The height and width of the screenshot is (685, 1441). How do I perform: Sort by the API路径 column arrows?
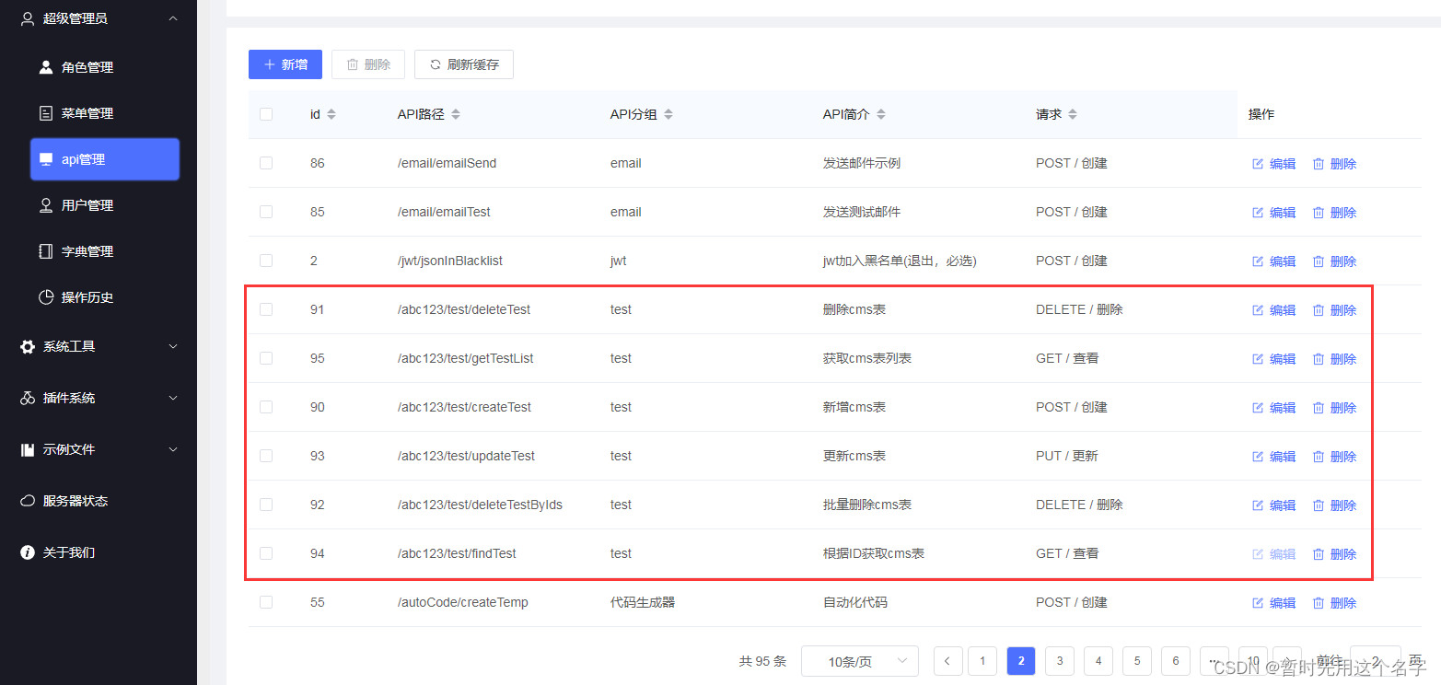456,114
